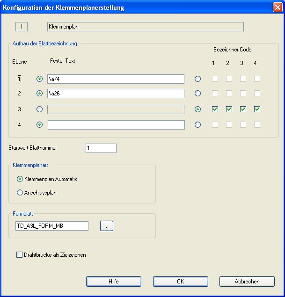The height and width of the screenshot is (297, 285).
Task: Click Abbrechen to cancel
Action: pyautogui.click(x=247, y=282)
